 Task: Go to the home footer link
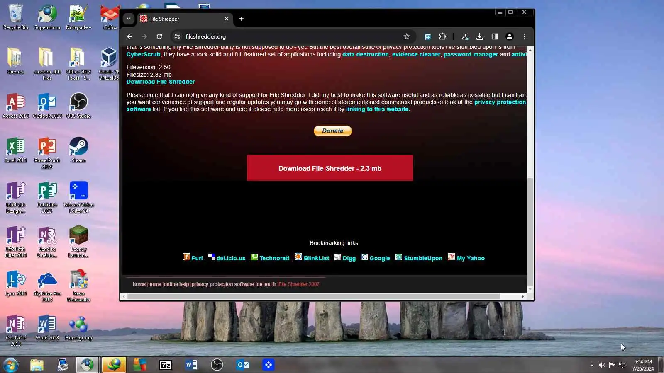pyautogui.click(x=139, y=284)
